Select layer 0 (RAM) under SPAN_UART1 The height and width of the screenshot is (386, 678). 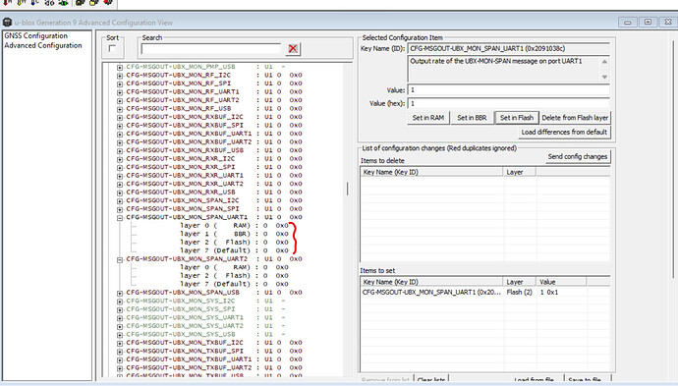(x=234, y=226)
